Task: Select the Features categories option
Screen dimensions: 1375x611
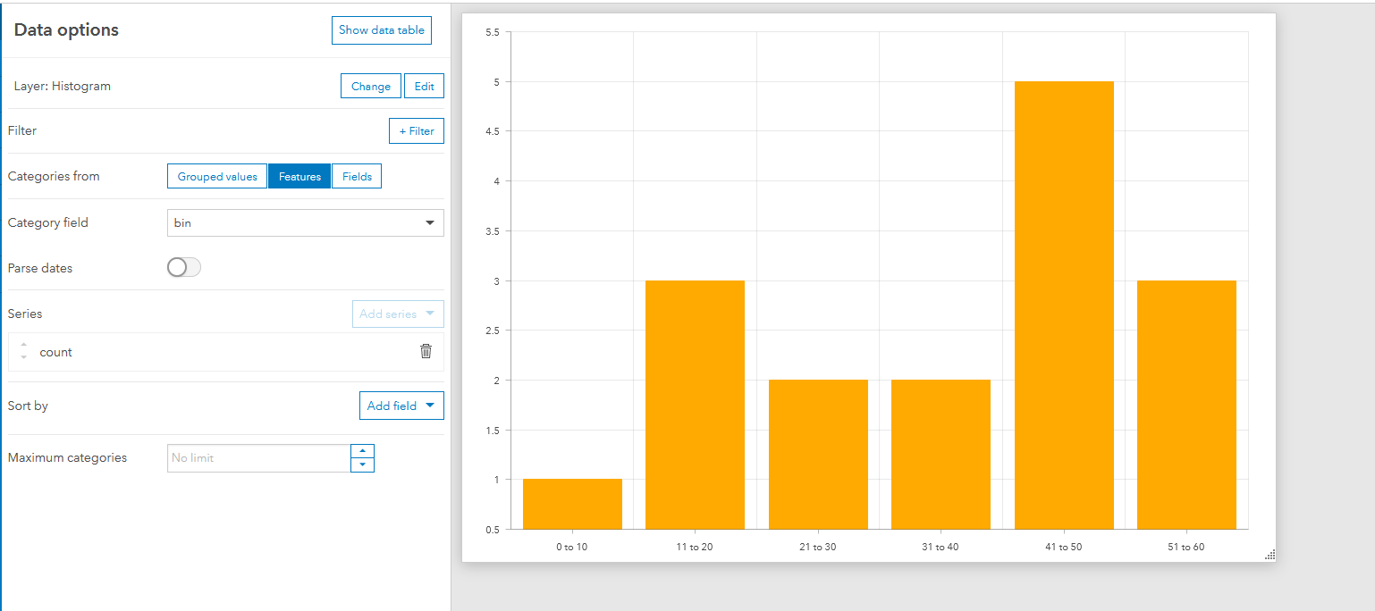Action: (x=299, y=176)
